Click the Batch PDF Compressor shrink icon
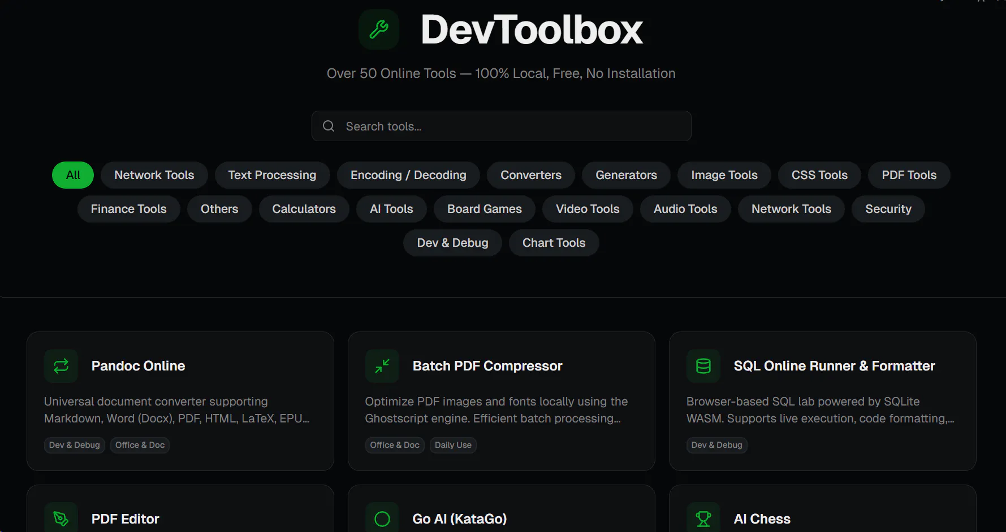 tap(382, 366)
